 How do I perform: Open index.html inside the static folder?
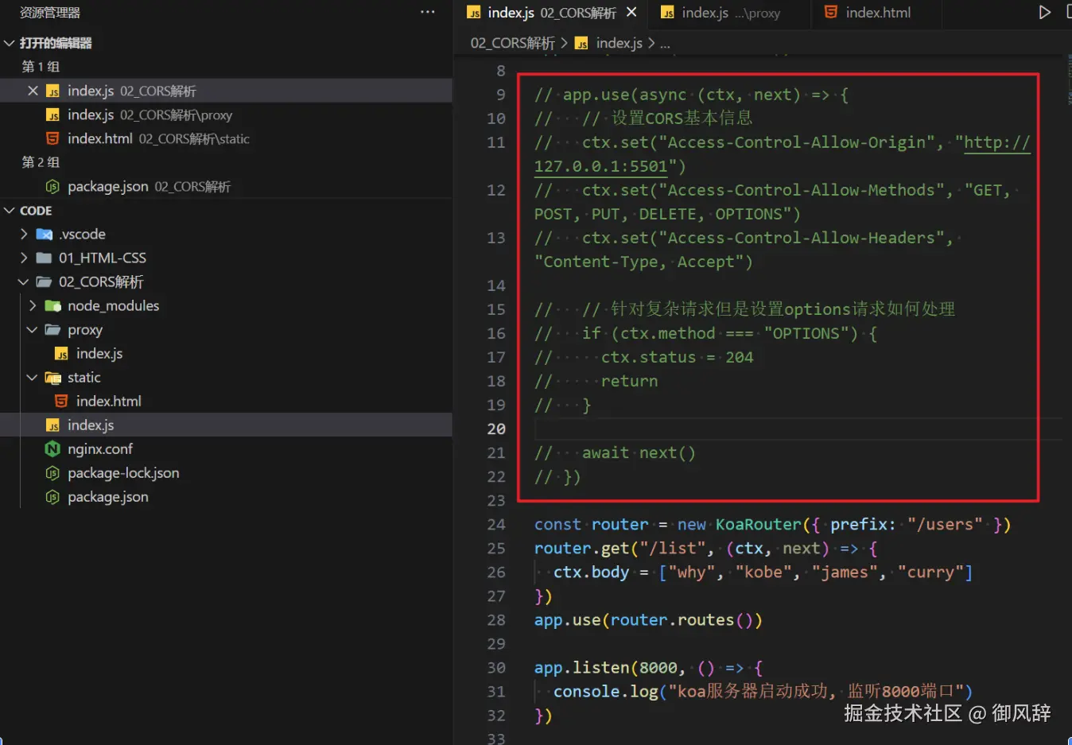[x=226, y=402]
